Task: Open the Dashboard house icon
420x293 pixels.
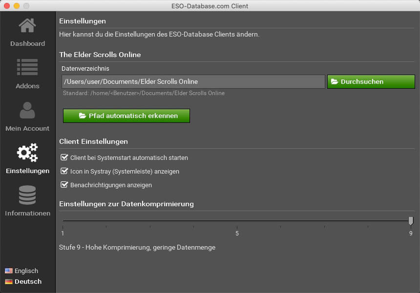Action: [x=27, y=25]
